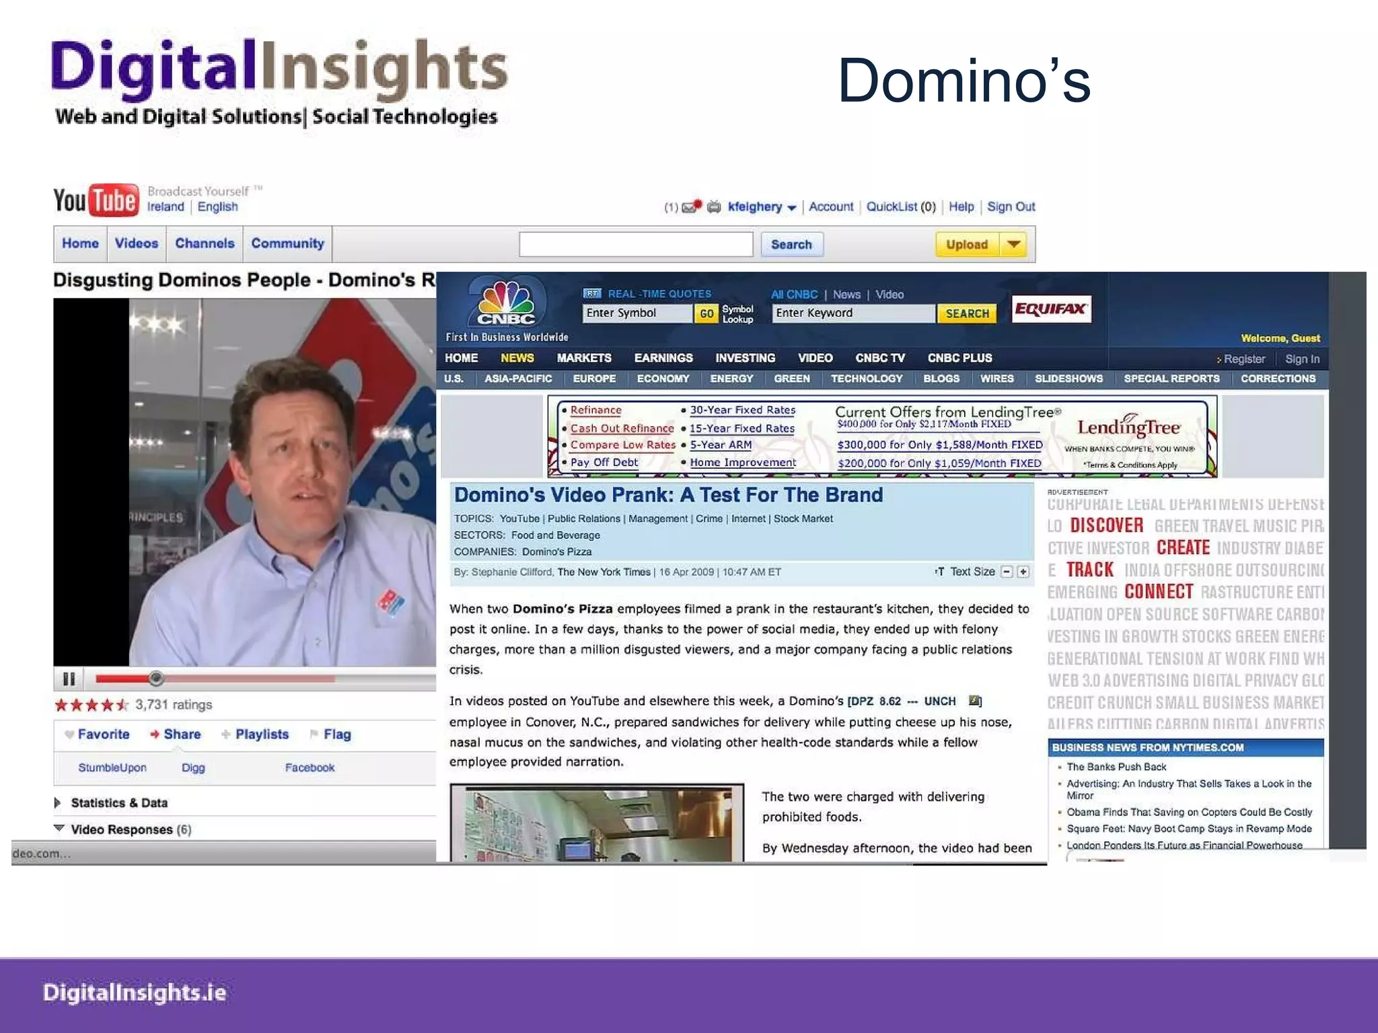The width and height of the screenshot is (1378, 1033).
Task: Click Sign Out link
Action: click(1011, 206)
